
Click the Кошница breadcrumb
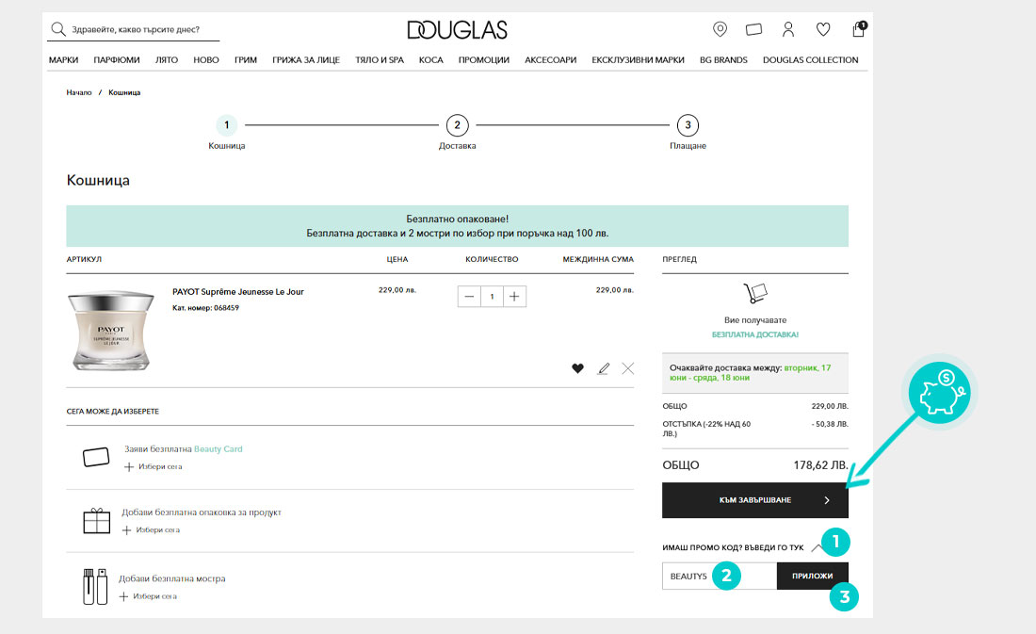[124, 92]
